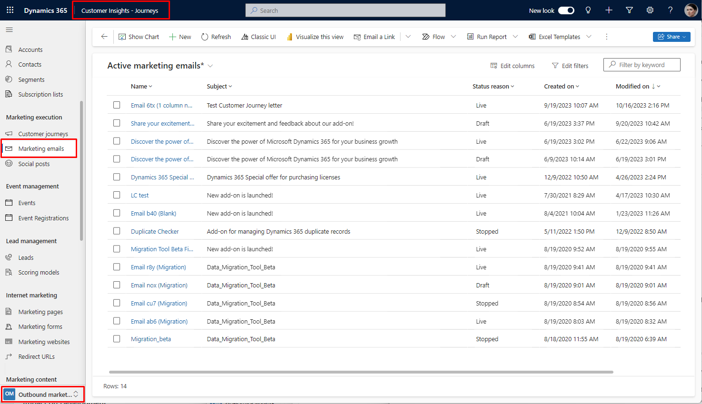Check the Email b40 (Blank) row checkbox
Screen dimensions: 702x404
tap(117, 213)
